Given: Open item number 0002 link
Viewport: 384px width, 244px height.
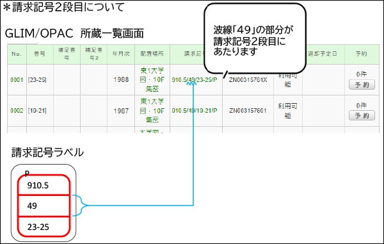Looking at the screenshot, I should (x=17, y=111).
